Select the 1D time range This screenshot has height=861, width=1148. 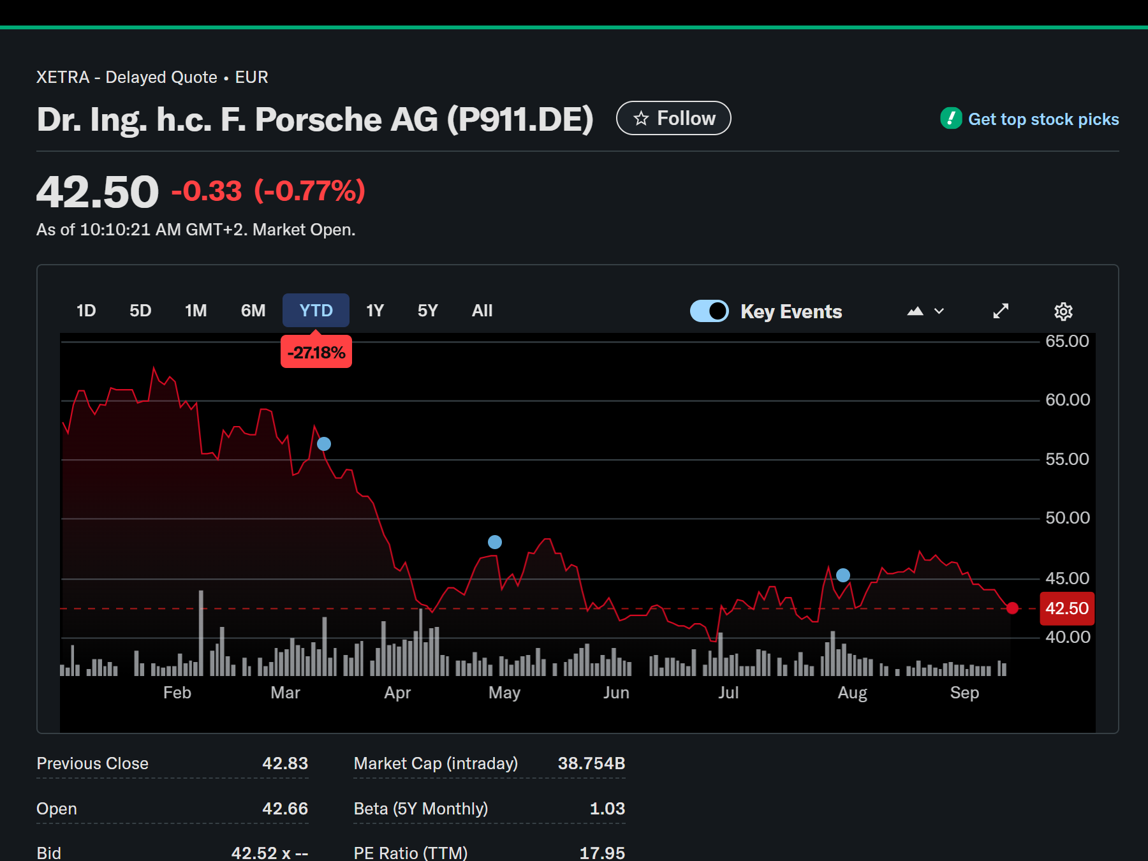tap(86, 311)
